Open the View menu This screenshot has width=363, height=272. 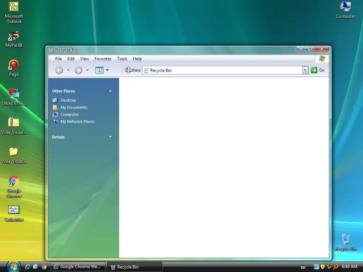84,59
